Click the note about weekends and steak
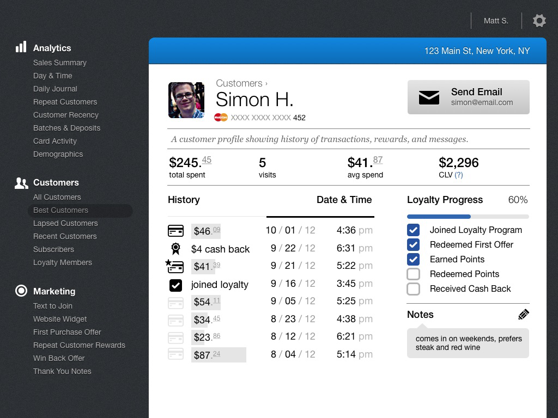The height and width of the screenshot is (418, 558). point(468,343)
